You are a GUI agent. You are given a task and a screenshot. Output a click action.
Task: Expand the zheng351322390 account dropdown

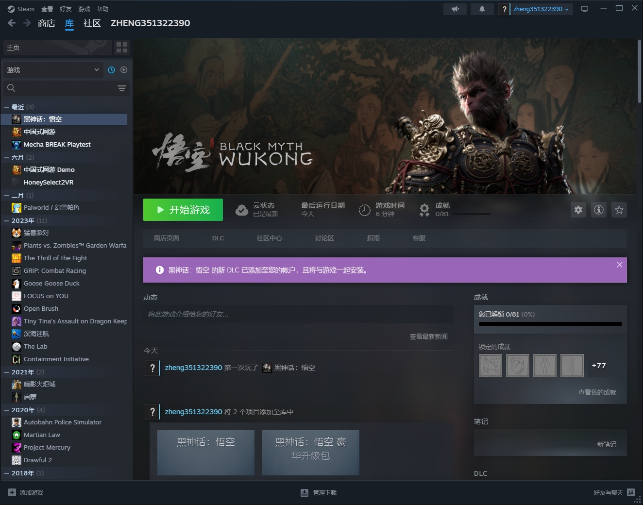(x=541, y=9)
